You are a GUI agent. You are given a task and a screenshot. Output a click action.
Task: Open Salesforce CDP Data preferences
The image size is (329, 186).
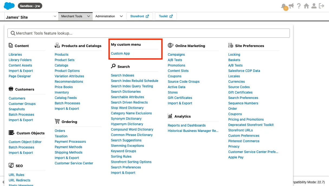(244, 71)
